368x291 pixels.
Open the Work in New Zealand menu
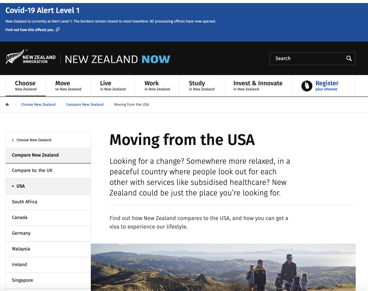157,86
